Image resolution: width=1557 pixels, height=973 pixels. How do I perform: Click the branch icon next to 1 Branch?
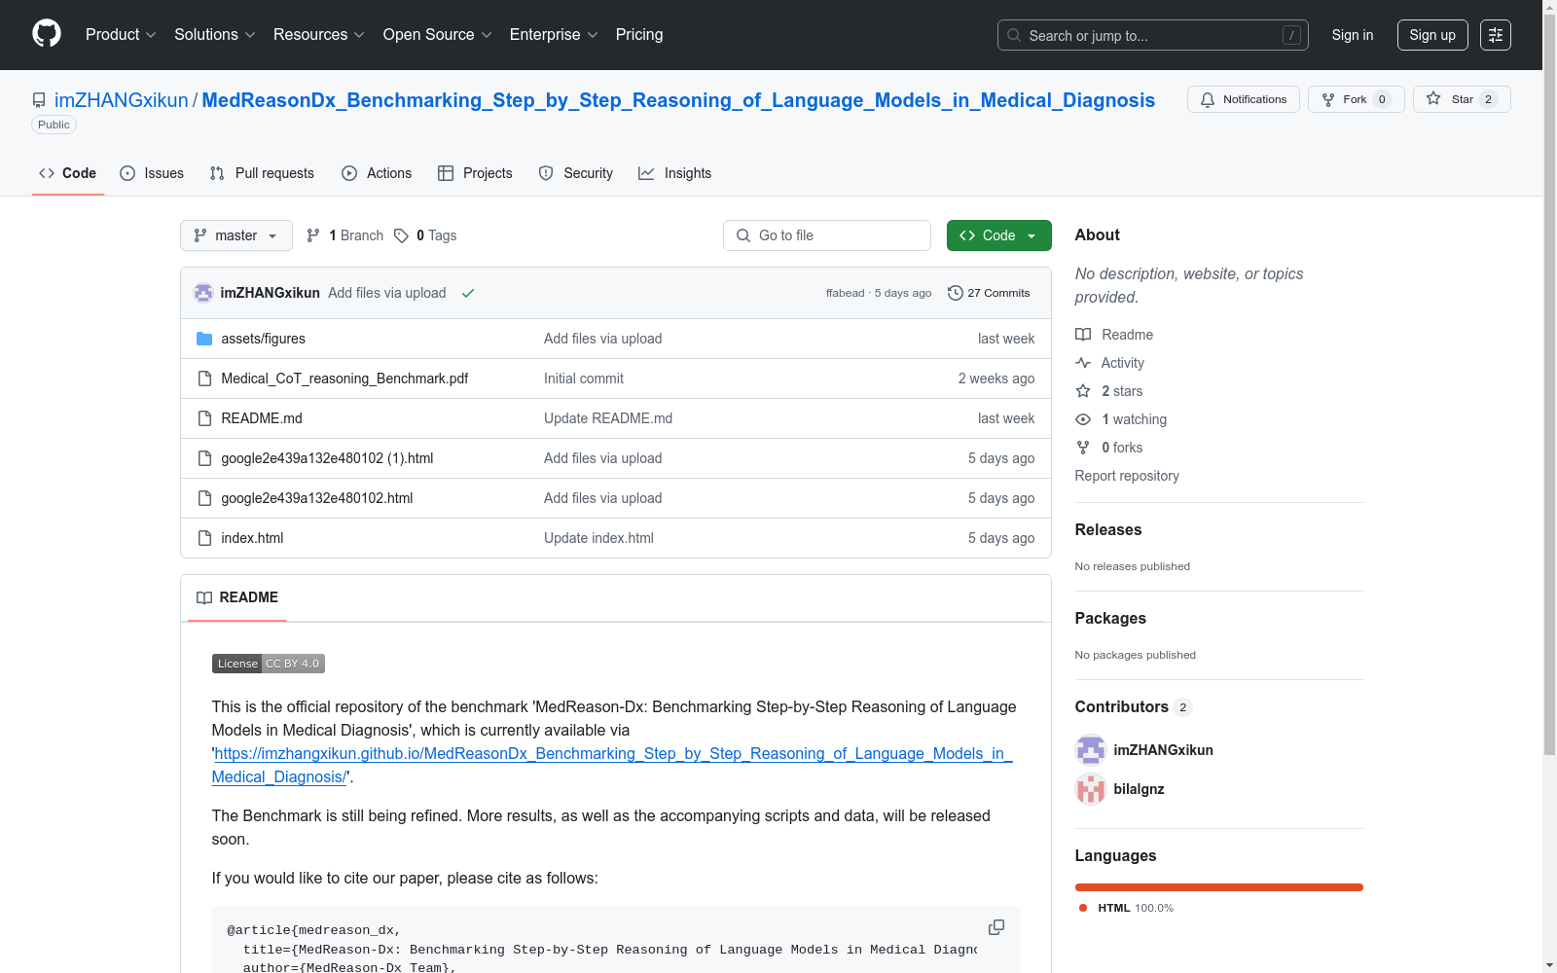click(313, 235)
